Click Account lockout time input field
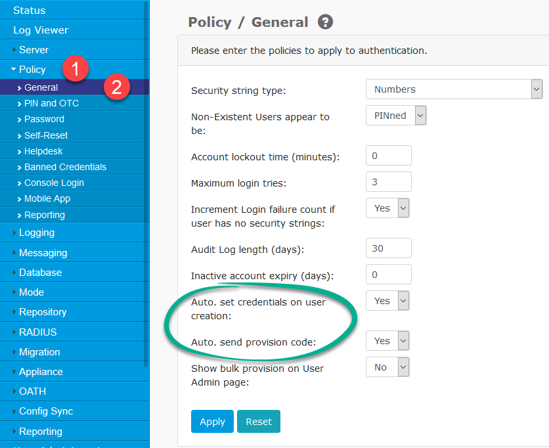 click(x=388, y=156)
